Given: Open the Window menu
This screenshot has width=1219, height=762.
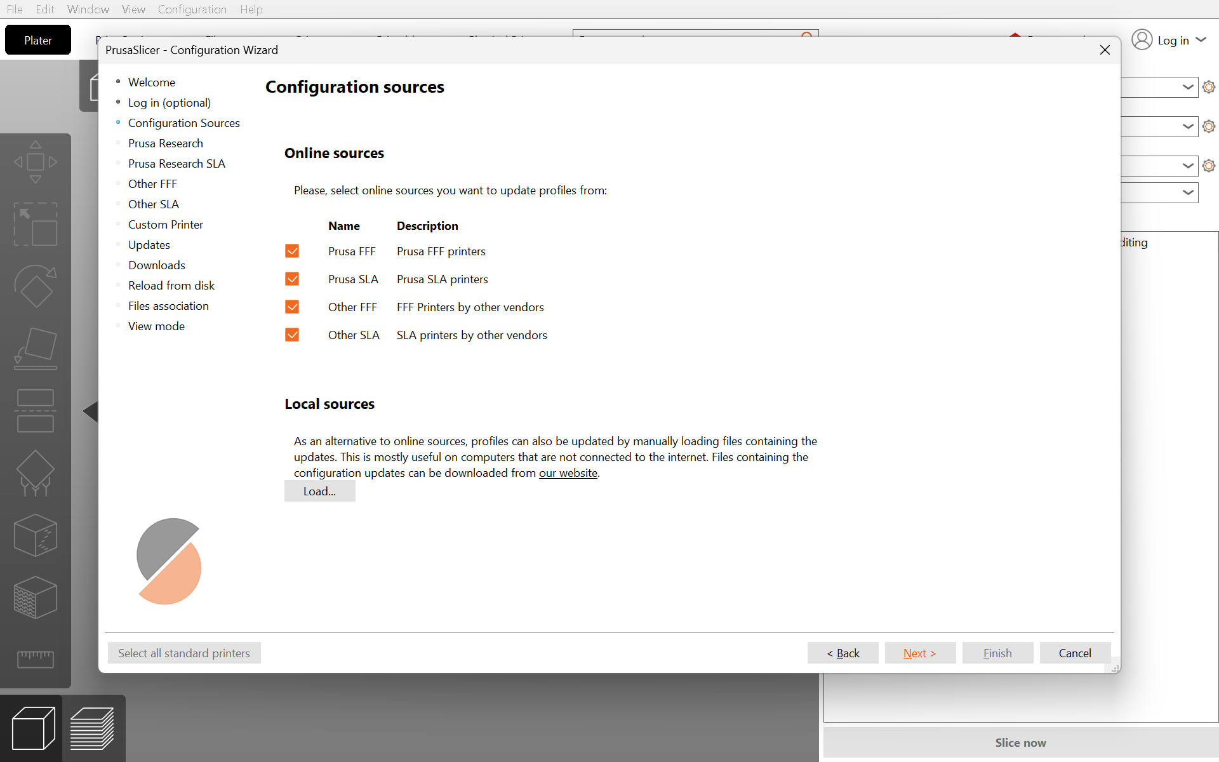Looking at the screenshot, I should pos(88,9).
